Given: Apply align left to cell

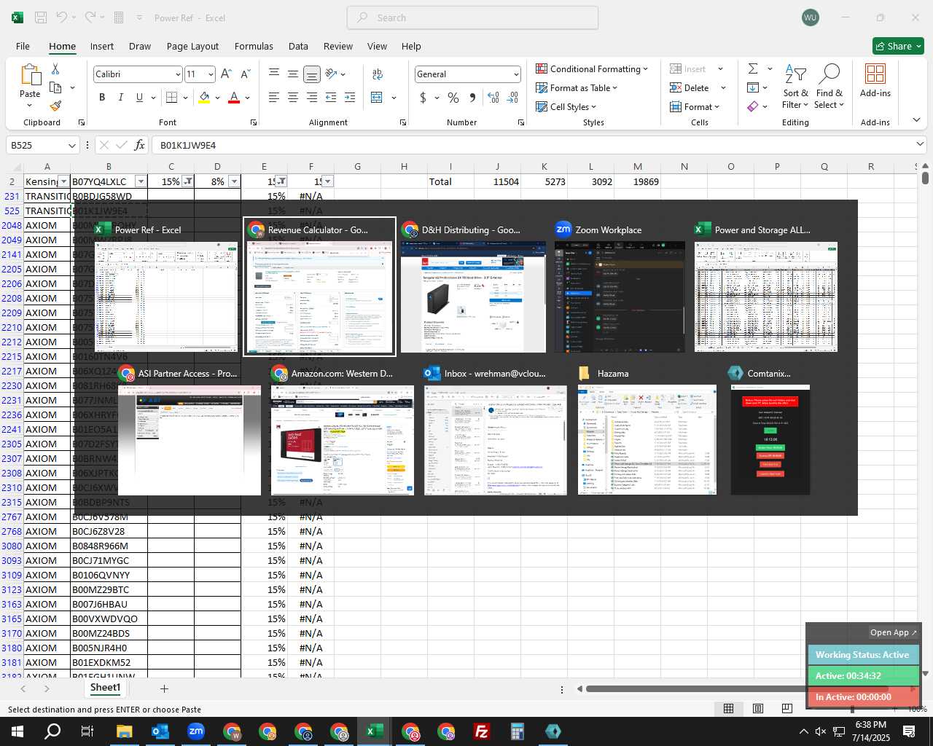Looking at the screenshot, I should click(273, 98).
